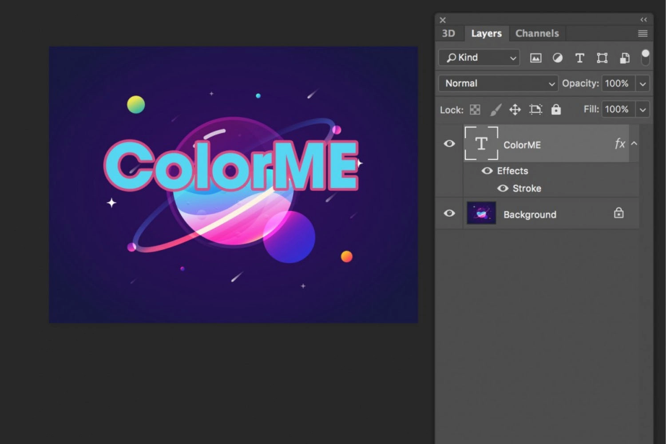Screen dimensions: 666x444
Task: Filter for shape layers icon
Action: 602,58
